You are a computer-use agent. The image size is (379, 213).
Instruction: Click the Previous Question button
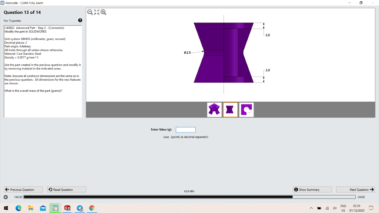(23, 189)
